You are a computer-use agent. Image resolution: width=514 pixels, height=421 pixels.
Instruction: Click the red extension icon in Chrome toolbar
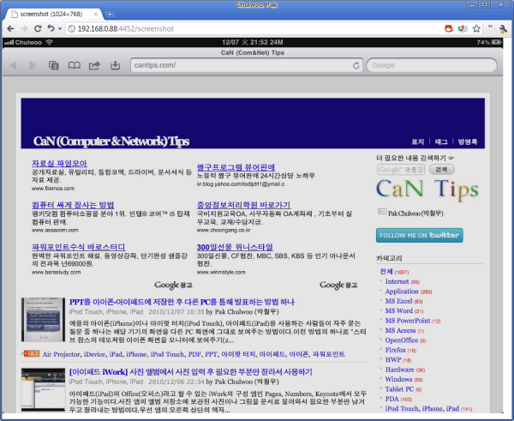(x=448, y=28)
